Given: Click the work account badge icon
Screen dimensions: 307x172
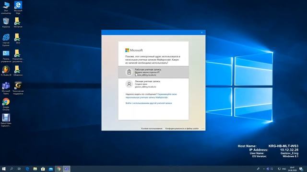Looking at the screenshot, I should tap(129, 72).
